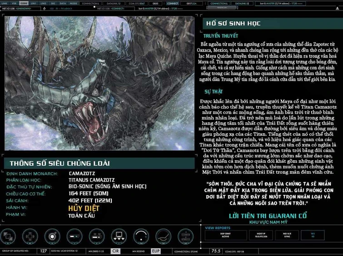Viewport: 343px width, 256px height.
Task: Select the CODE tab
Action: [24, 3]
